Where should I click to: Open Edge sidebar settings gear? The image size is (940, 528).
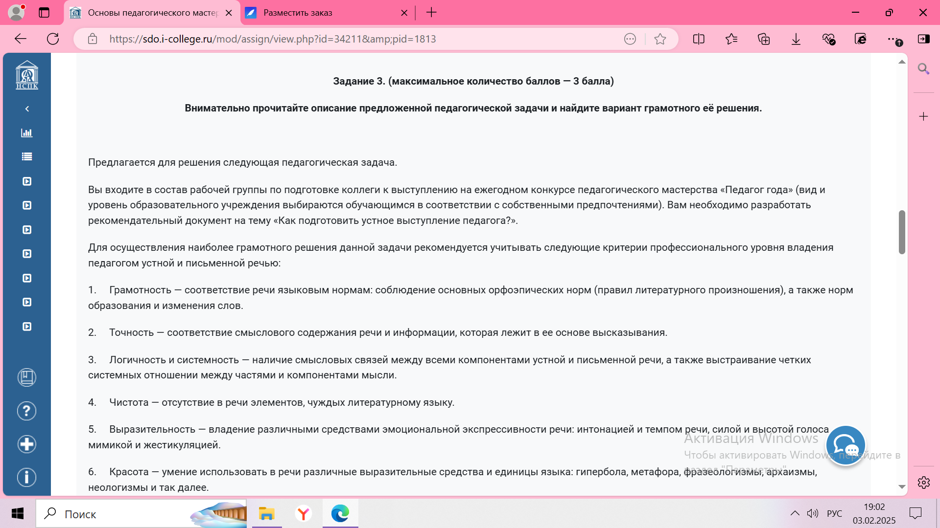[923, 483]
